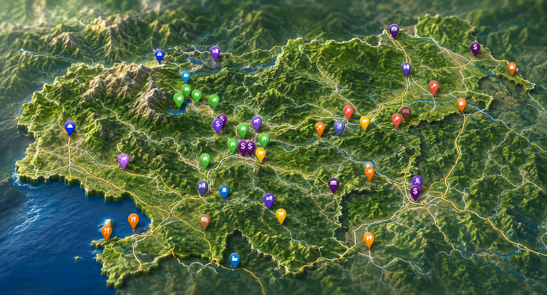The width and height of the screenshot is (547, 295).
Task: Select the purple camera pin
Action: (x=394, y=31)
